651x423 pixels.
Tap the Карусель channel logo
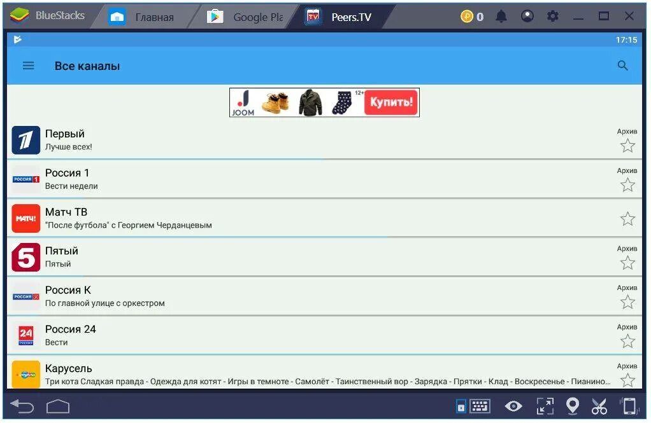coord(25,375)
